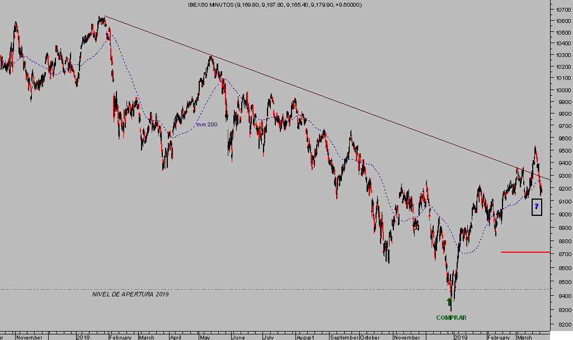Select the red horizontal support line
This screenshot has width=573, height=340.
(x=525, y=252)
